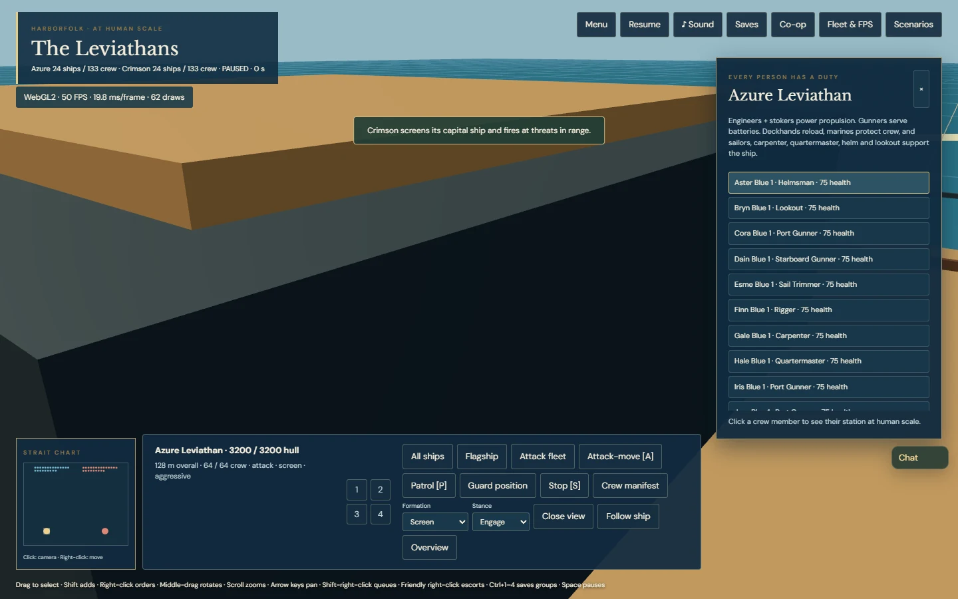
Task: Click the WebGL2 FPS stats readout
Action: 104,97
